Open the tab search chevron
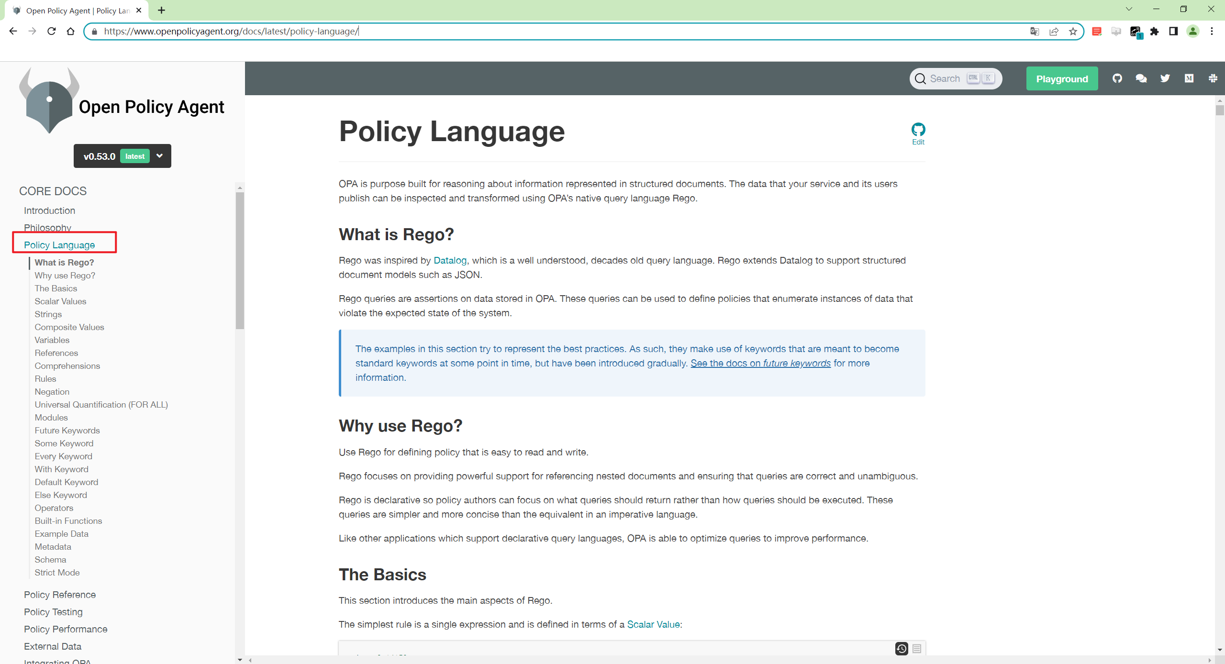Screen dimensions: 1225x664 1129,9
